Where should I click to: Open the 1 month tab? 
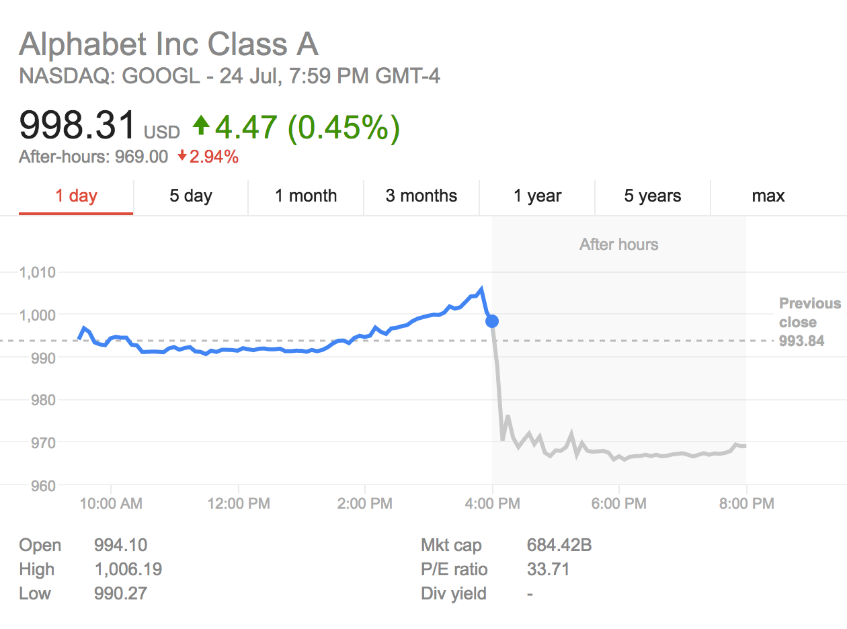click(306, 196)
